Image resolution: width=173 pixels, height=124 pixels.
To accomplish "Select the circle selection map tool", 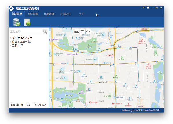I will (88, 32).
